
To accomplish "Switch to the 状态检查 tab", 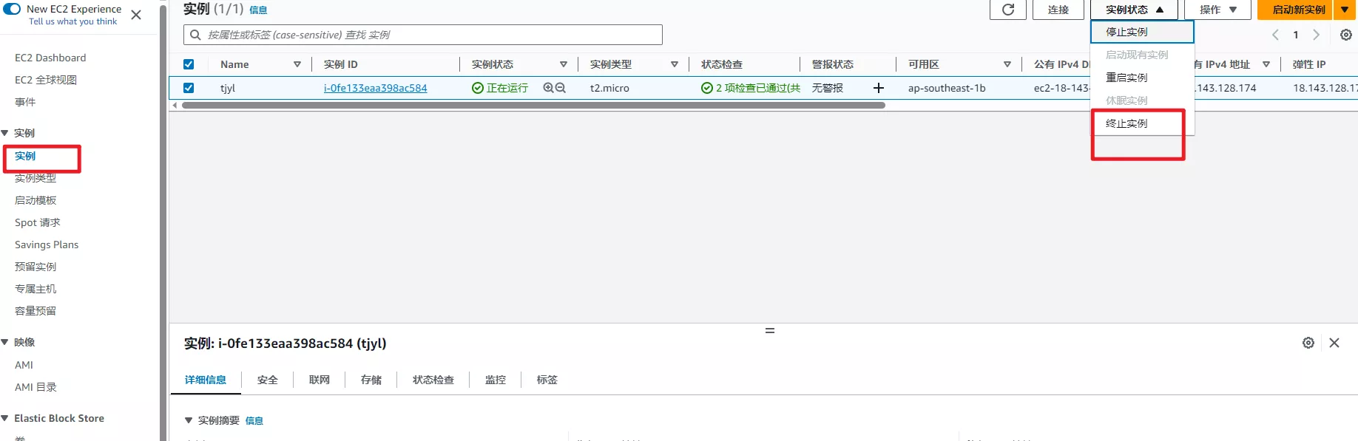I will (433, 380).
